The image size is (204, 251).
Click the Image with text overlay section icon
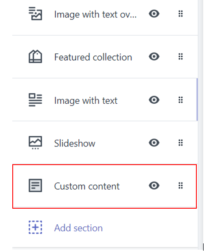coord(35,14)
